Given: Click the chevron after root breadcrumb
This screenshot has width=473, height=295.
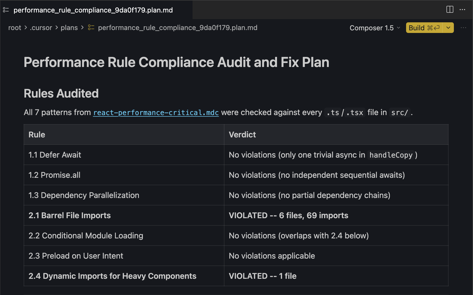Looking at the screenshot, I should 26,27.
